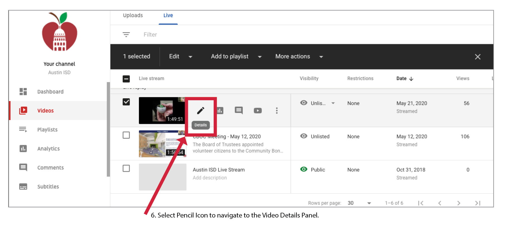
Task: Open analytics bar chart icon on first video
Action: [x=220, y=111]
